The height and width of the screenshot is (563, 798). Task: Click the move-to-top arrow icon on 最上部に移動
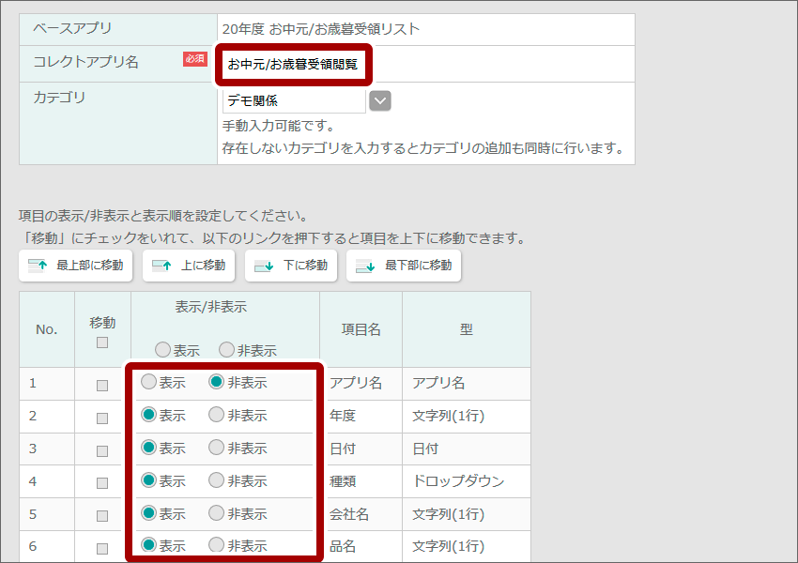coord(36,266)
